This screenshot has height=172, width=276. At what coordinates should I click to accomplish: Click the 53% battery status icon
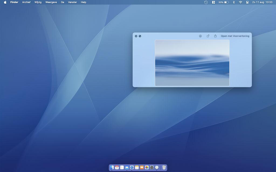point(224,2)
